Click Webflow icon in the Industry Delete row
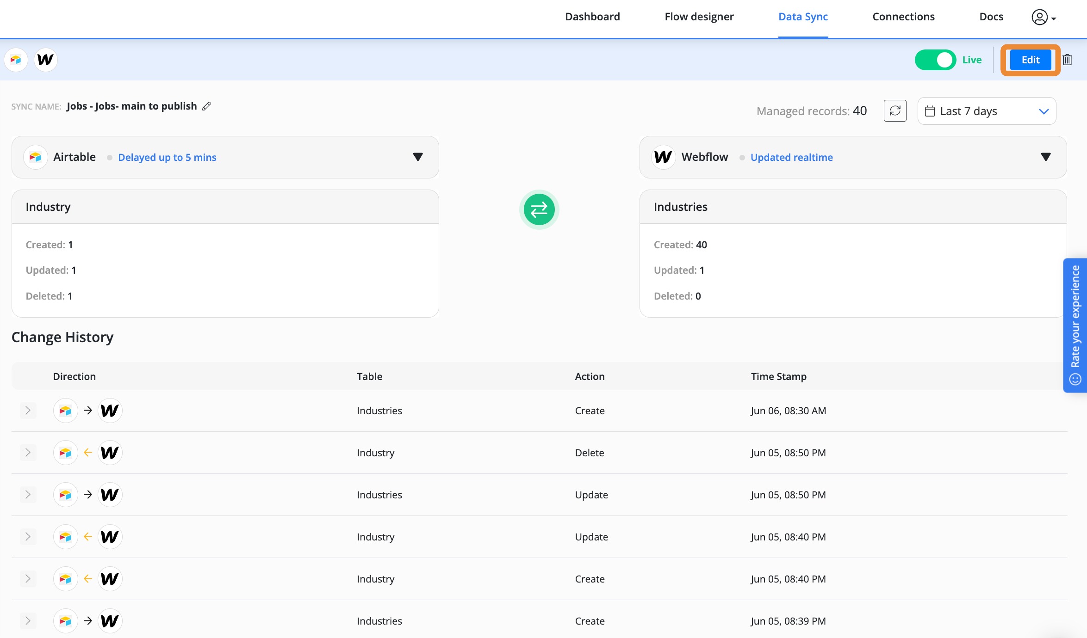 coord(110,453)
